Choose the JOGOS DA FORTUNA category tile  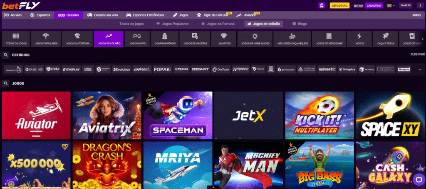point(77,39)
